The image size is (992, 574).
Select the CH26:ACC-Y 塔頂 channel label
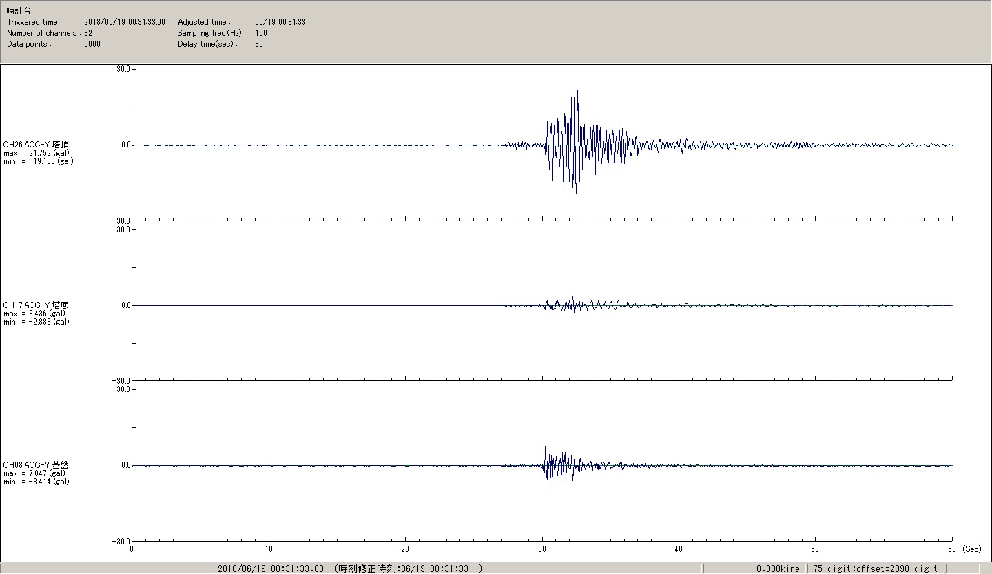pos(36,145)
